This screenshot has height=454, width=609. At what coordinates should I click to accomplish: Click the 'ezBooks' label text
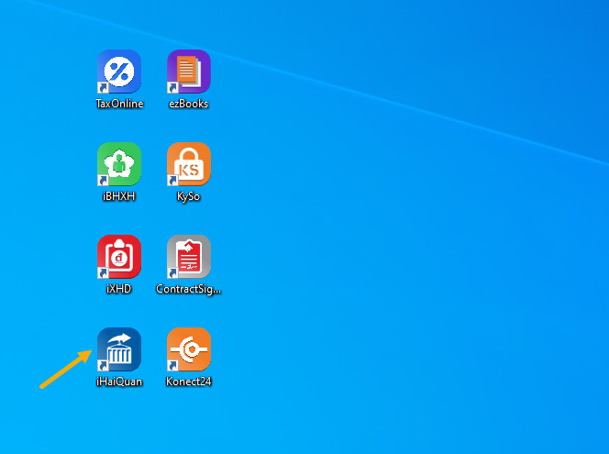coord(189,104)
